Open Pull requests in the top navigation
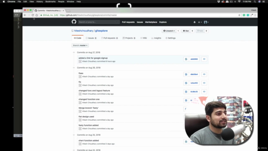This screenshot has width=268, height=151. click(128, 22)
